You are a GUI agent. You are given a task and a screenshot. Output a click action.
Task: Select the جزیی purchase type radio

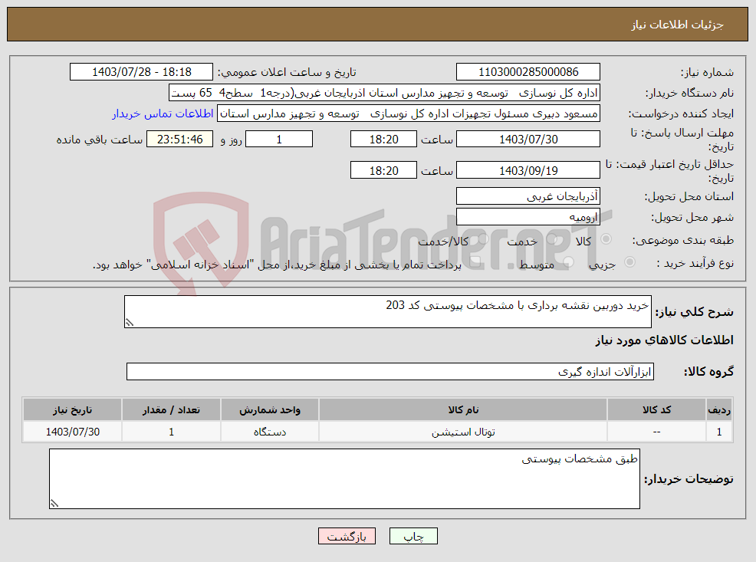tap(629, 262)
